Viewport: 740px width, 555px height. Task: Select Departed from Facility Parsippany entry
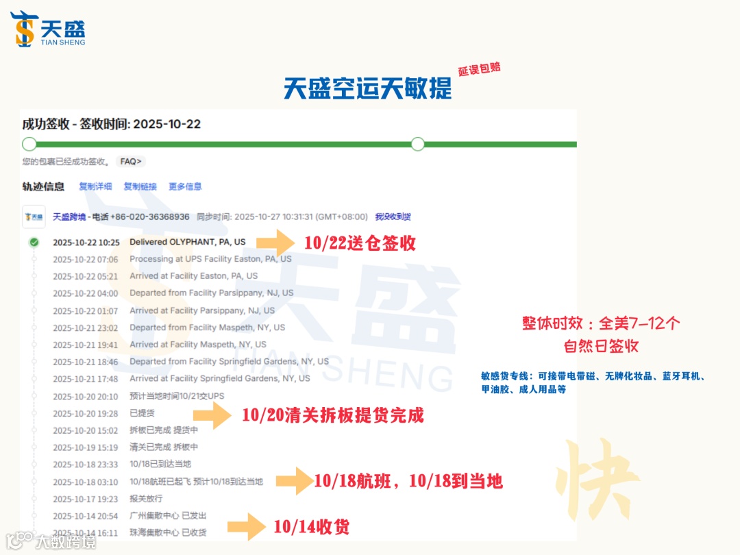pyautogui.click(x=212, y=293)
